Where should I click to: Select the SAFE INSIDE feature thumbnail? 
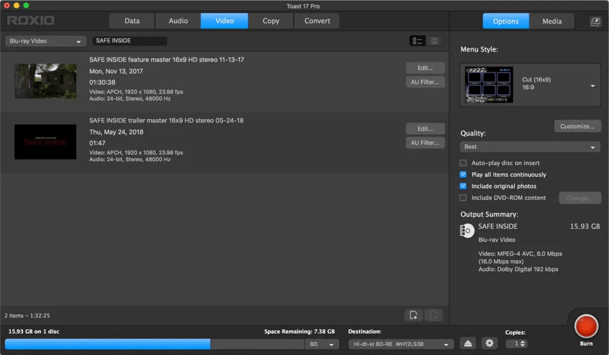[45, 81]
